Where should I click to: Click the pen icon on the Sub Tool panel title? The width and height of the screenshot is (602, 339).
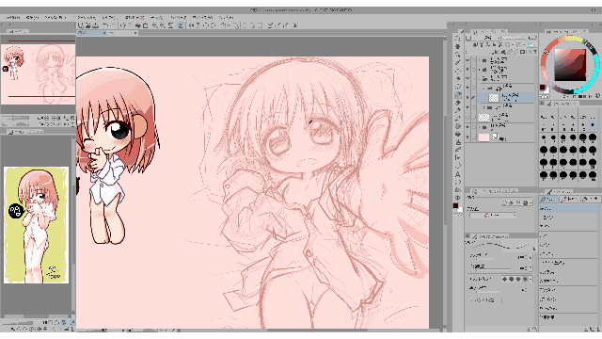click(x=549, y=192)
